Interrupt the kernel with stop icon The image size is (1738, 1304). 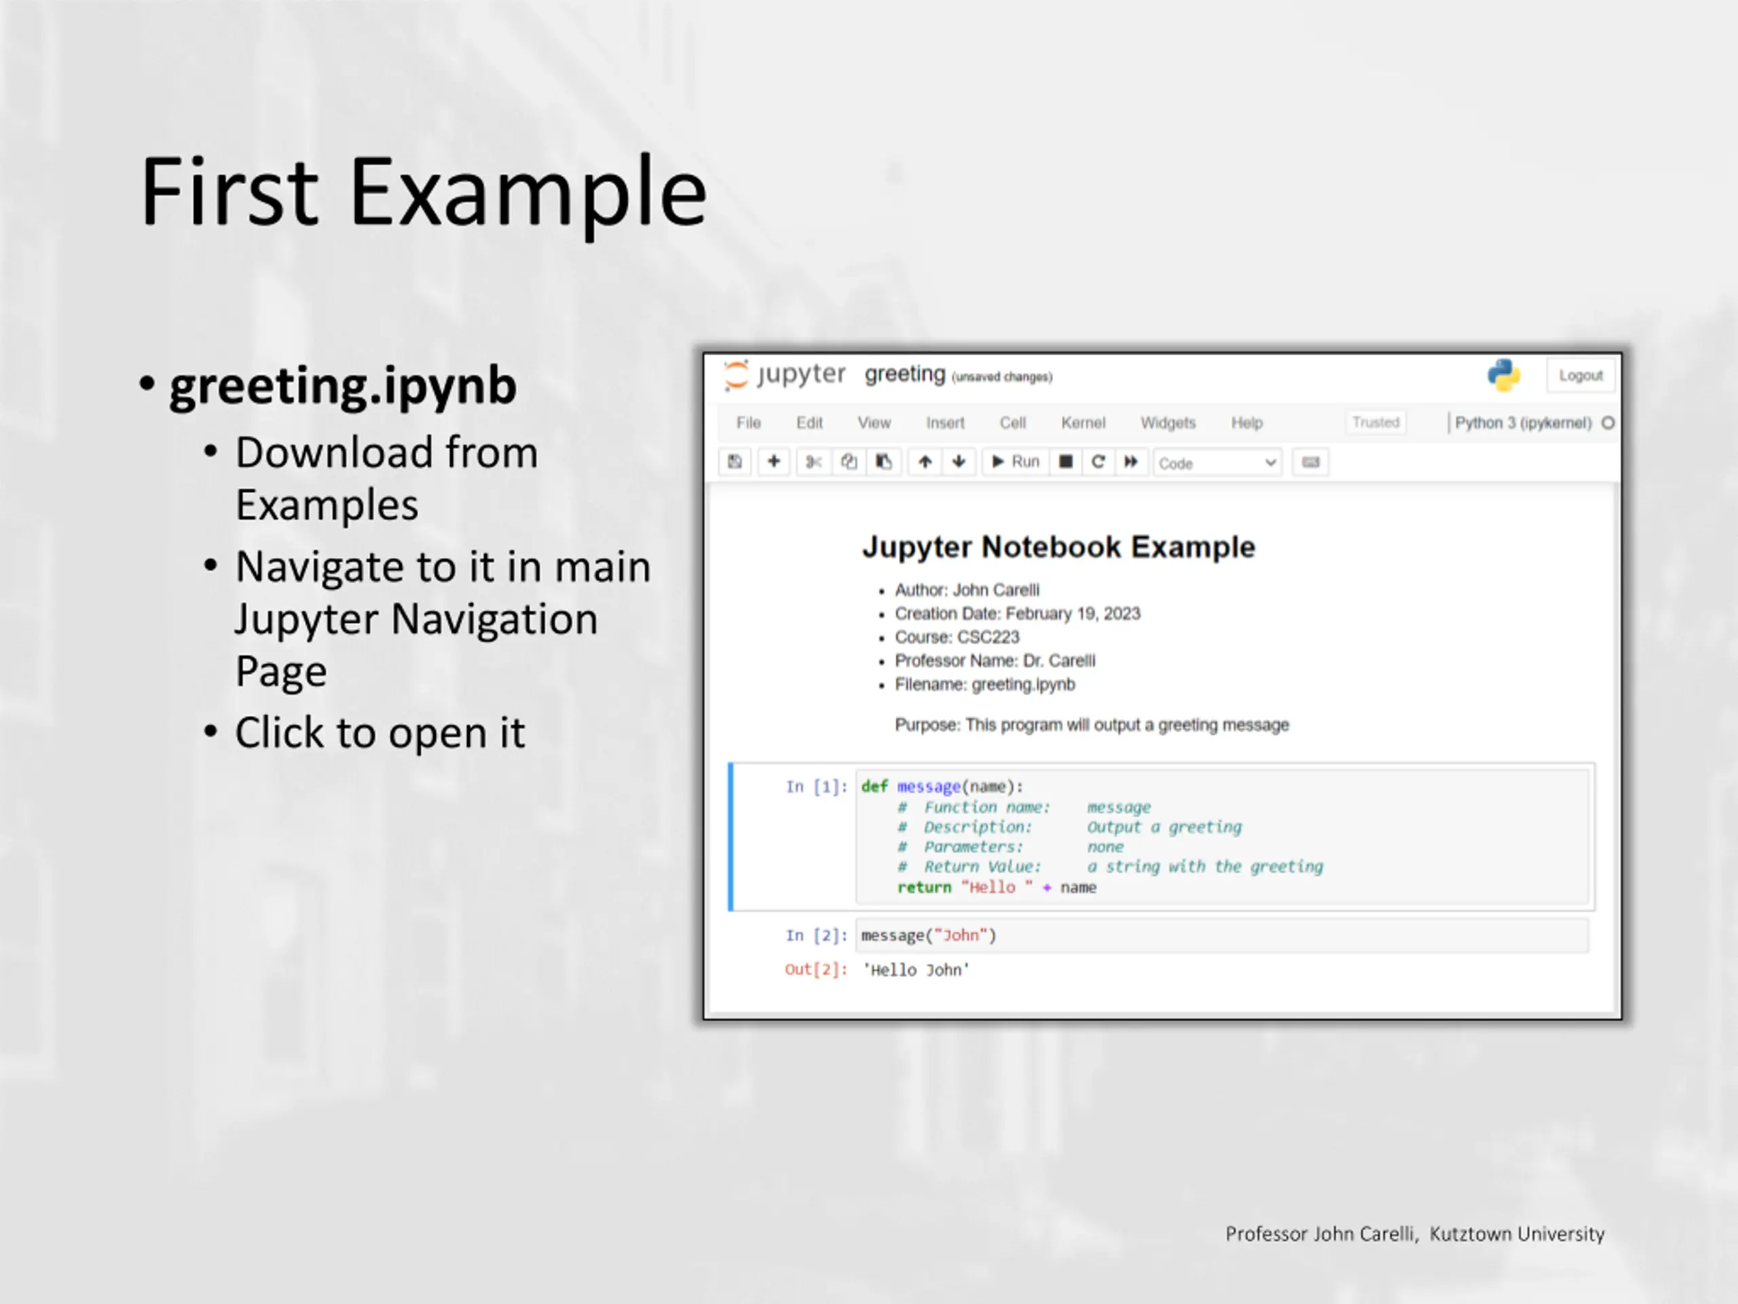coord(1065,461)
